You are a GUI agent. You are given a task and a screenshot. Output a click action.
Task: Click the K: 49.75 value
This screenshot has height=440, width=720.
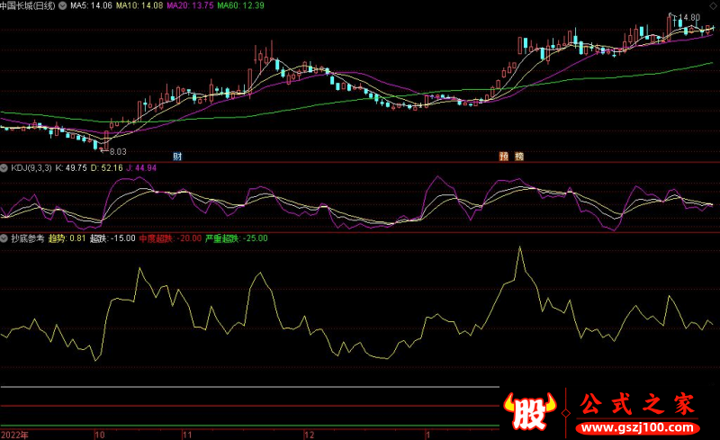click(71, 168)
